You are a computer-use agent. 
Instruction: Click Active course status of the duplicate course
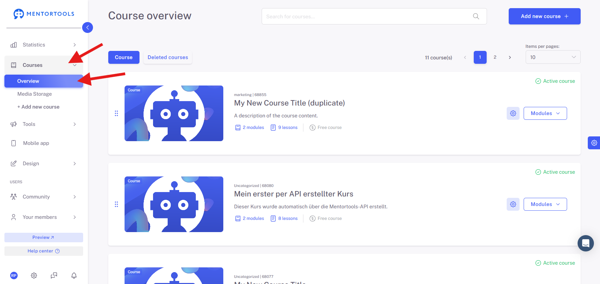555,81
